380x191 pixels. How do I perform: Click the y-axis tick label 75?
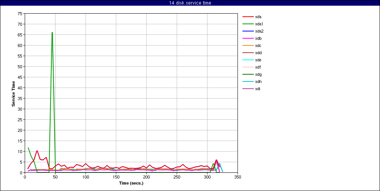coord(20,14)
